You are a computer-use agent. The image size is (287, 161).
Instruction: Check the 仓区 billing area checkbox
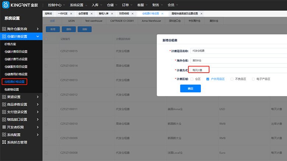(x=192, y=79)
